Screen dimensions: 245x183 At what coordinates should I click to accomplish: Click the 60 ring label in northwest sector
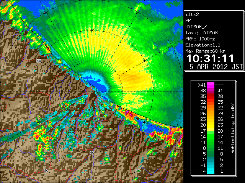[46, 13]
